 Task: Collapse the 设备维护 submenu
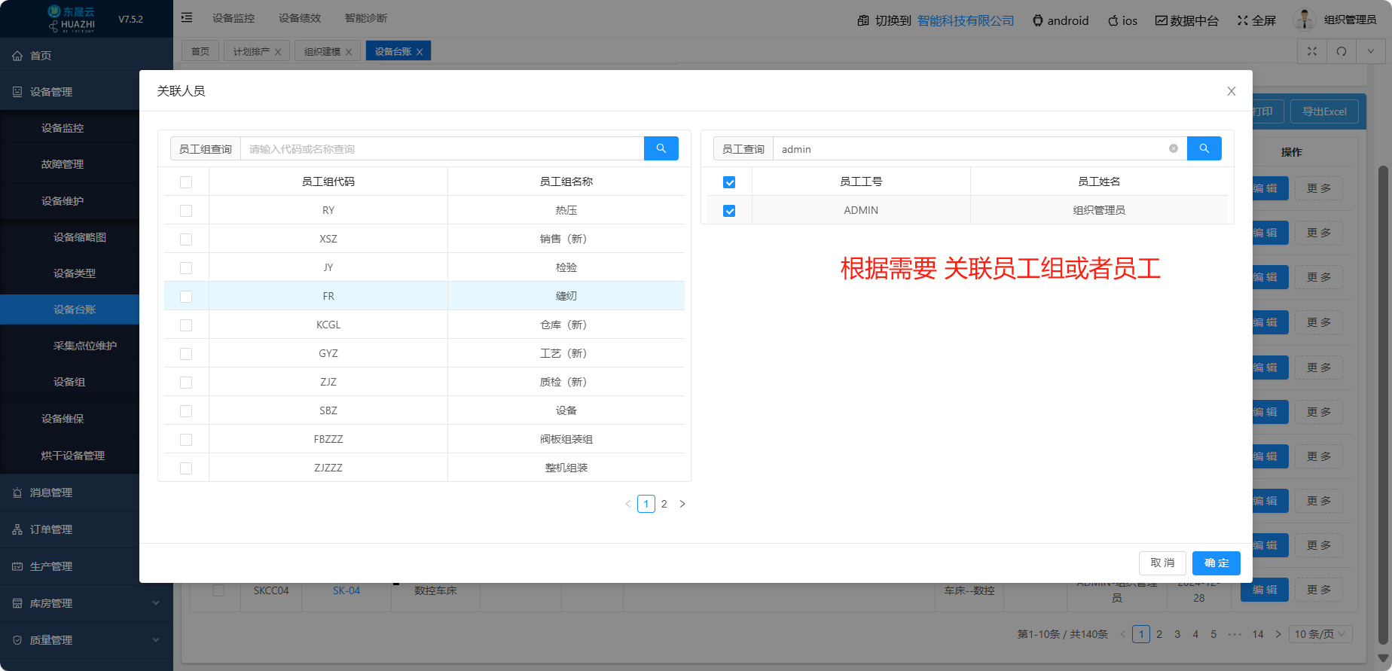[69, 201]
